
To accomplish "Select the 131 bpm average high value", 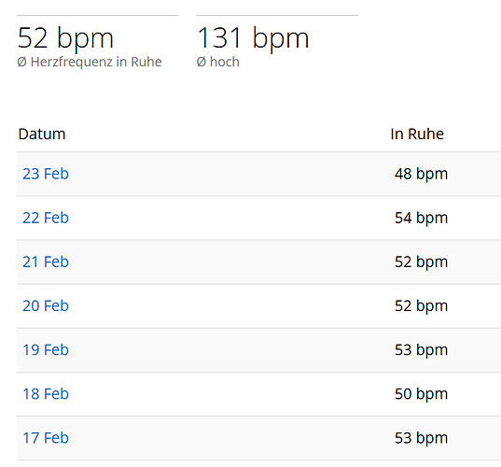I will tap(253, 37).
